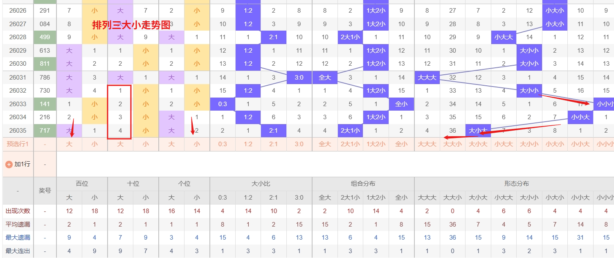Pick 1大2小 in the 预选行1 row
The image size is (614, 258).
click(x=376, y=144)
